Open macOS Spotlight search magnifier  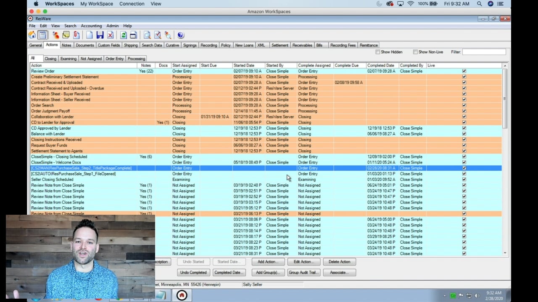tap(480, 4)
